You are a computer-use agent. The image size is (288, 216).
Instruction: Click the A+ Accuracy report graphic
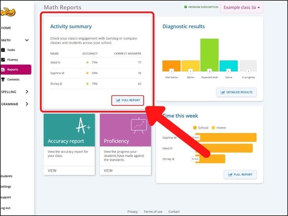pyautogui.click(x=83, y=125)
